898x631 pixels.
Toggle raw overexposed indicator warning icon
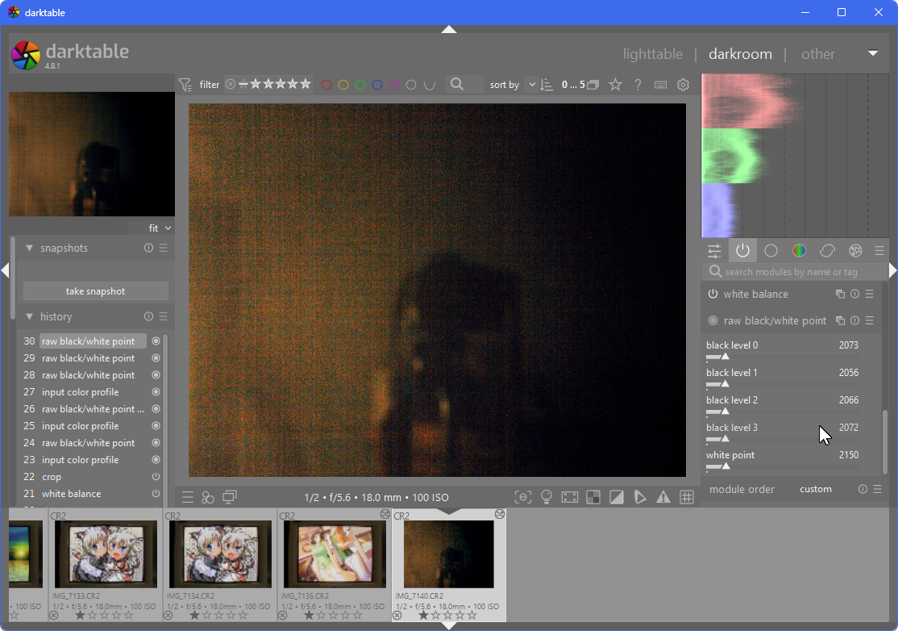coord(593,497)
